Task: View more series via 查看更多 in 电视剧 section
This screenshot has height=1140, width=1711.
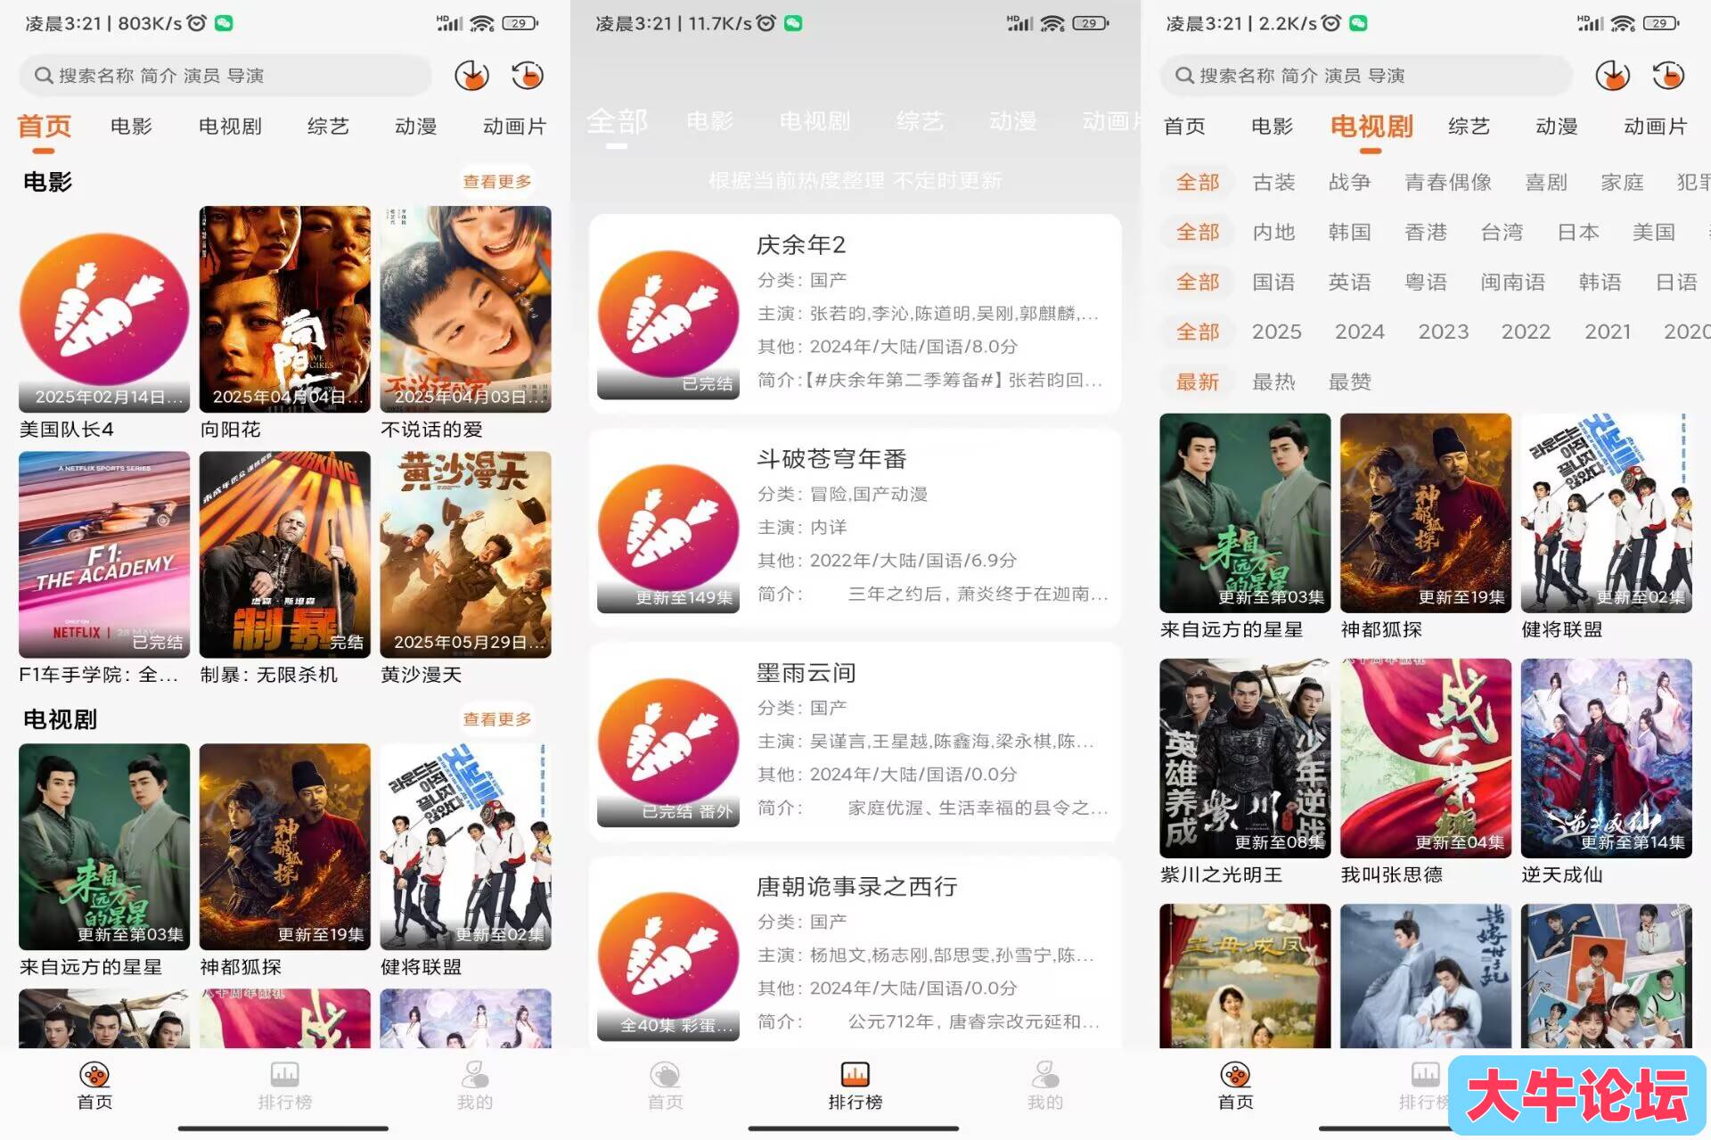Action: (496, 719)
